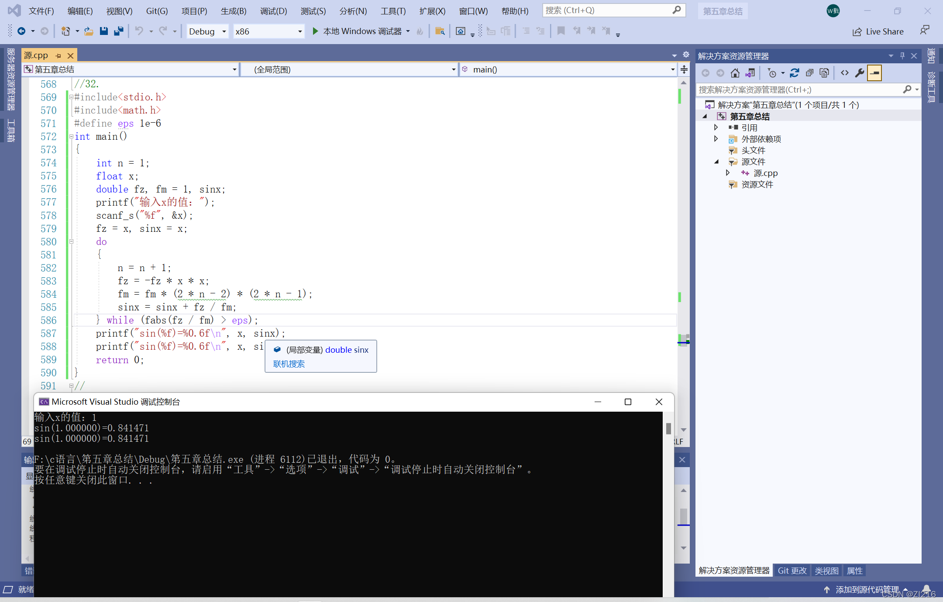Undo the last edit
This screenshot has width=943, height=602.
139,31
